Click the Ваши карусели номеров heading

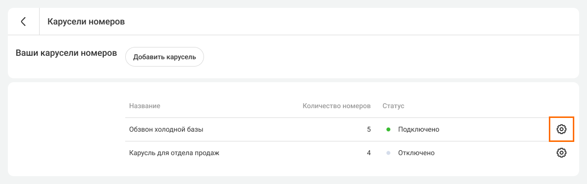(x=67, y=53)
